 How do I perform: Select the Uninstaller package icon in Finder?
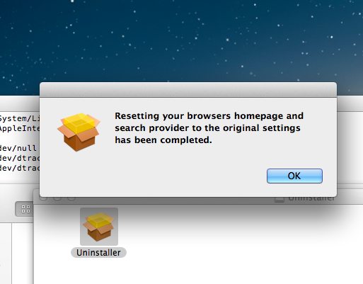click(99, 227)
